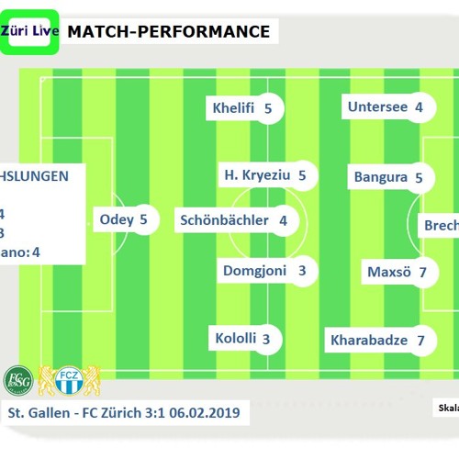This screenshot has width=459, height=459.
Task: Select the Khelifi 5 player label
Action: coord(245,108)
